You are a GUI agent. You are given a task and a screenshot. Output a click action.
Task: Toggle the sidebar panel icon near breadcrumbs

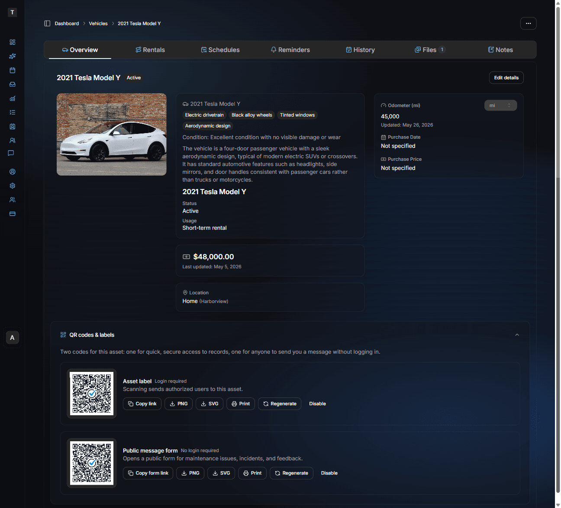pos(47,23)
